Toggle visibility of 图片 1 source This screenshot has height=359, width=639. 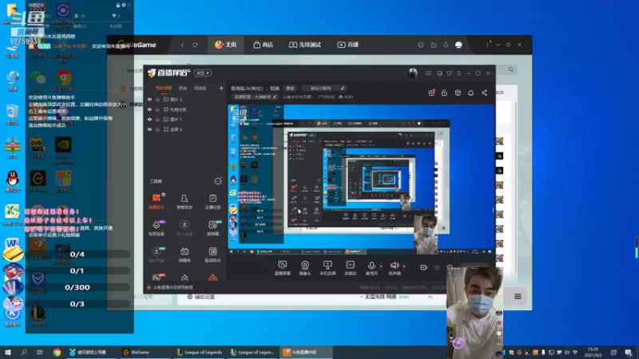click(x=149, y=119)
